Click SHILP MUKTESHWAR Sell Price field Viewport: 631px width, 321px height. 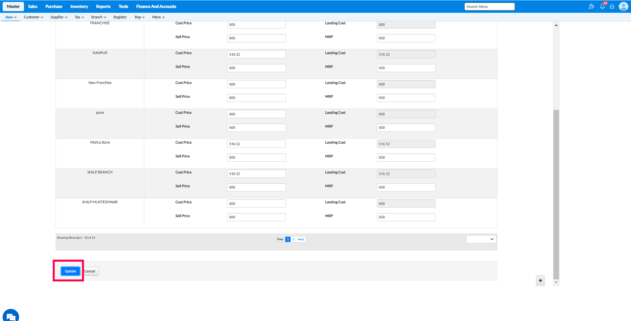coord(256,217)
